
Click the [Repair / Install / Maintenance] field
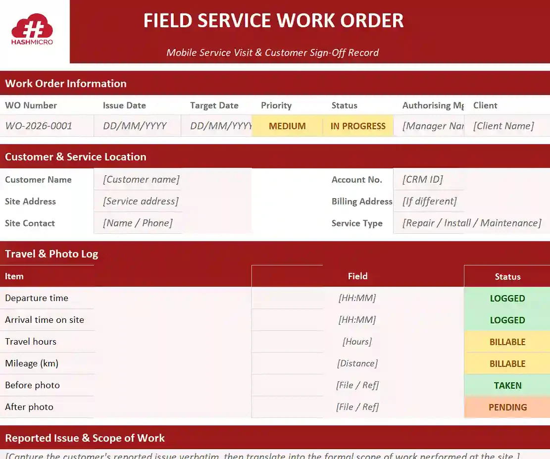point(471,223)
